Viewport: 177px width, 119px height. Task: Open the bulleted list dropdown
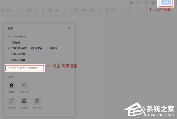coord(84,10)
